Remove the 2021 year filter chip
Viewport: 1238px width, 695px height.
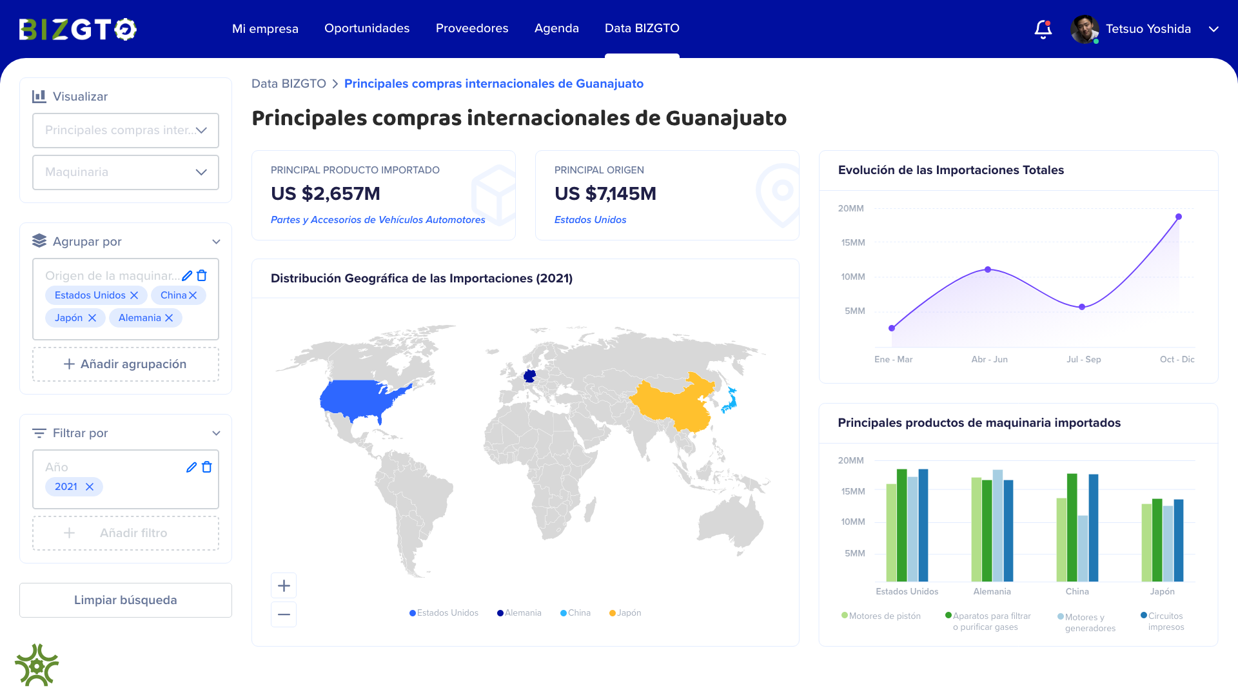90,487
